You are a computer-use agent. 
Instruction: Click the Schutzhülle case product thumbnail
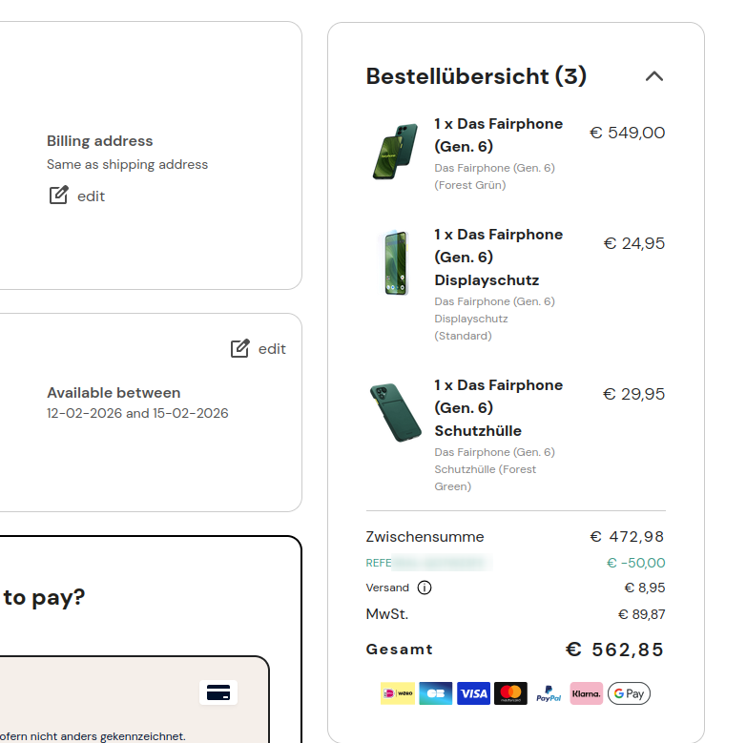click(394, 413)
